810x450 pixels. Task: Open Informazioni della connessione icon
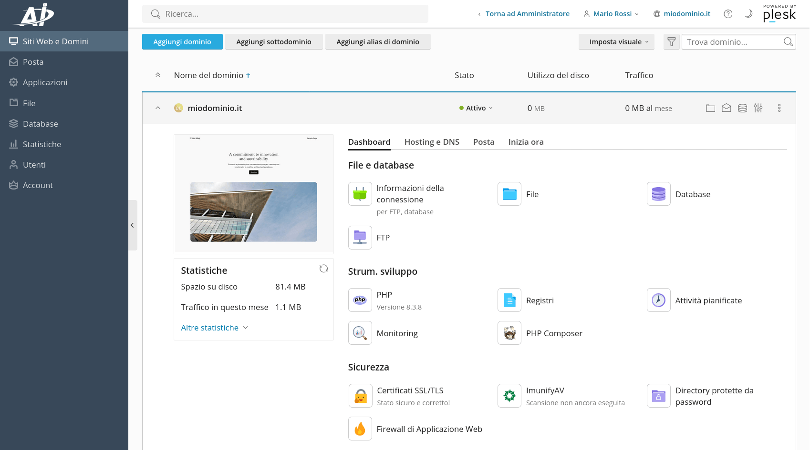click(360, 194)
